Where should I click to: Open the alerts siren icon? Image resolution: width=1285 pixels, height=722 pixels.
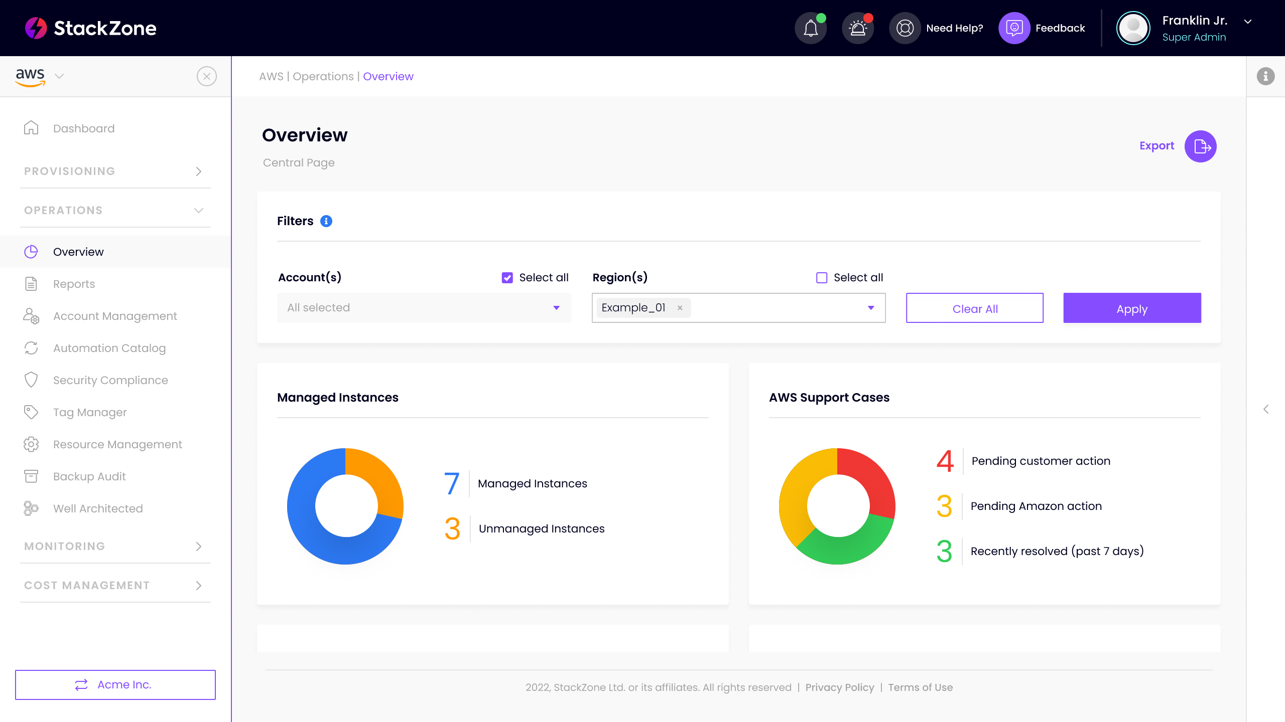tap(858, 28)
